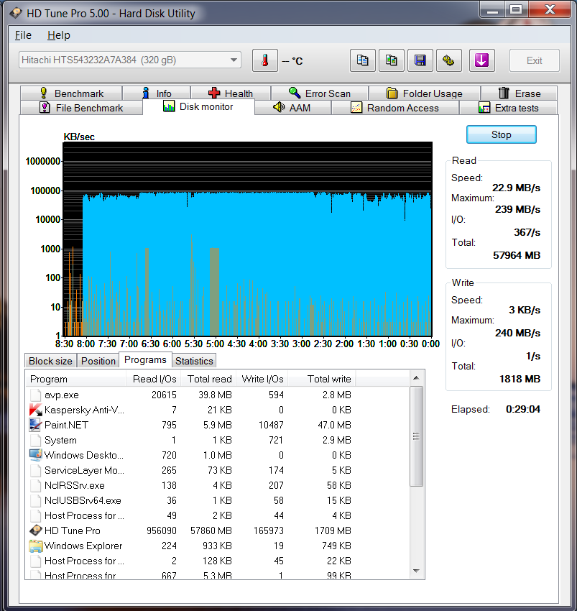
Task: Click the copy text to clipboard toolbar icon
Action: click(x=363, y=60)
